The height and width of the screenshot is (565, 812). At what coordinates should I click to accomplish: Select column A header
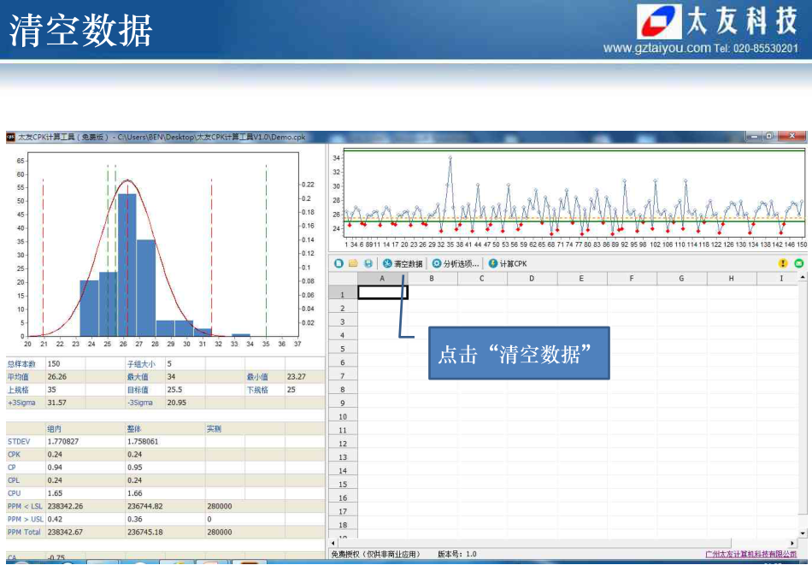point(382,279)
